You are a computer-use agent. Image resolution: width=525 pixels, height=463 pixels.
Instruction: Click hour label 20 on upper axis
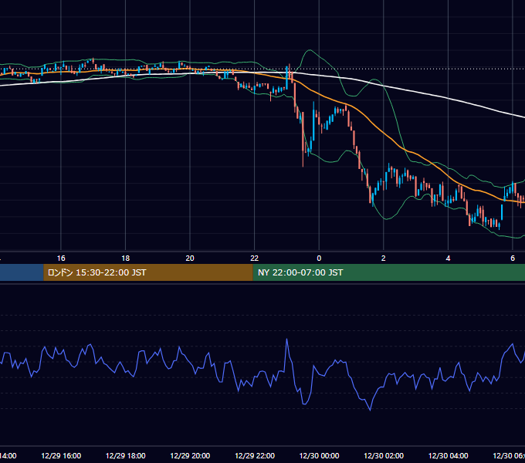pos(190,259)
